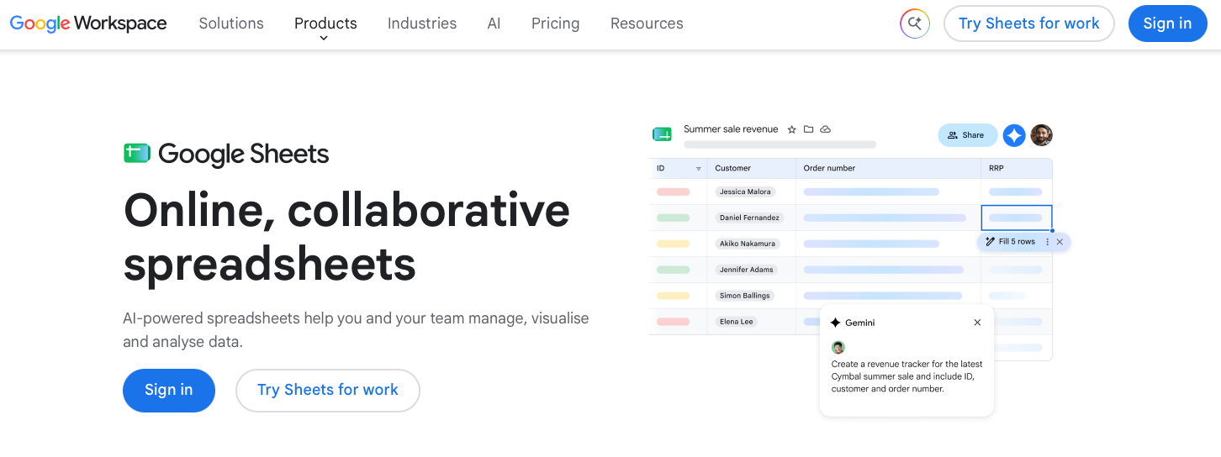Click the ID column header
This screenshot has height=457, width=1221.
coord(661,169)
